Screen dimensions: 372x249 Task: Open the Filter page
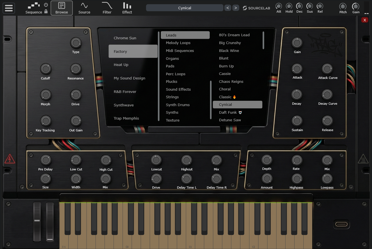coord(107,8)
